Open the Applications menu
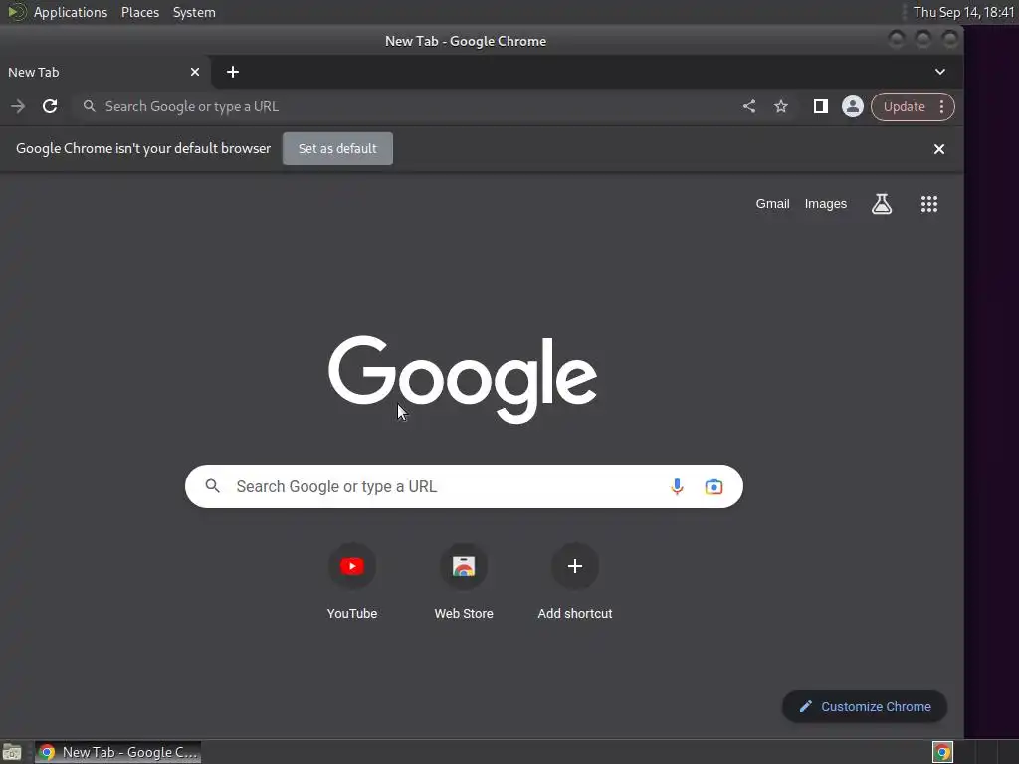The image size is (1019, 764). 71,12
